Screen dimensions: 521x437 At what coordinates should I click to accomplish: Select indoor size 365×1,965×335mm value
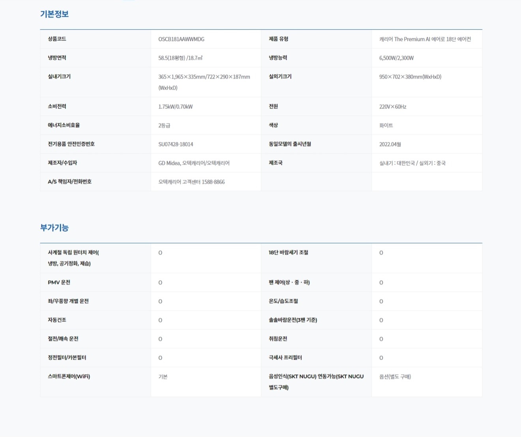click(x=204, y=82)
